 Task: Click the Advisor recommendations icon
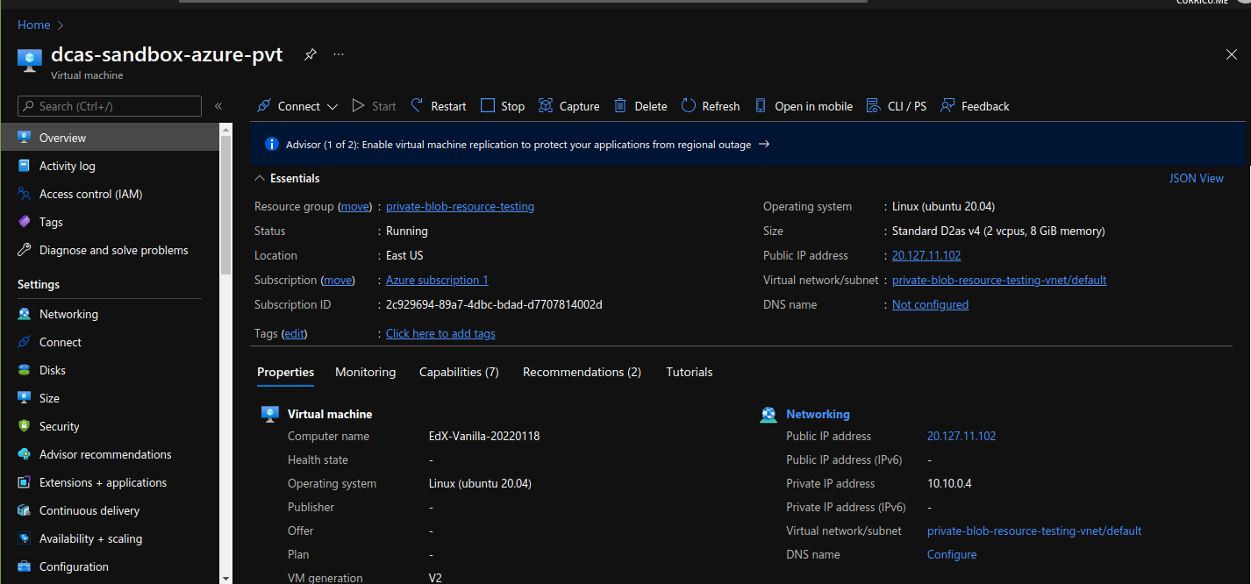24,454
